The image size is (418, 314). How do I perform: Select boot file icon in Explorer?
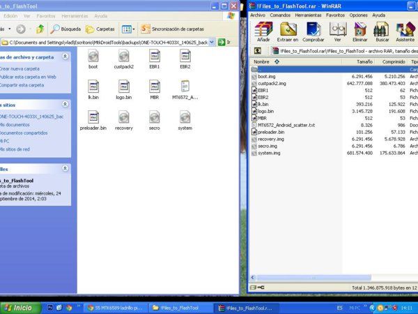click(x=93, y=59)
